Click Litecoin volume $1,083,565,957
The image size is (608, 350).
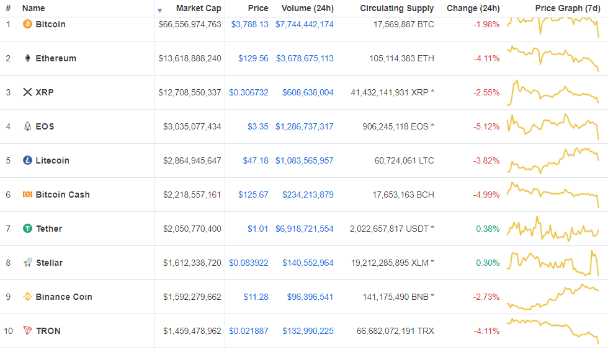coord(305,160)
